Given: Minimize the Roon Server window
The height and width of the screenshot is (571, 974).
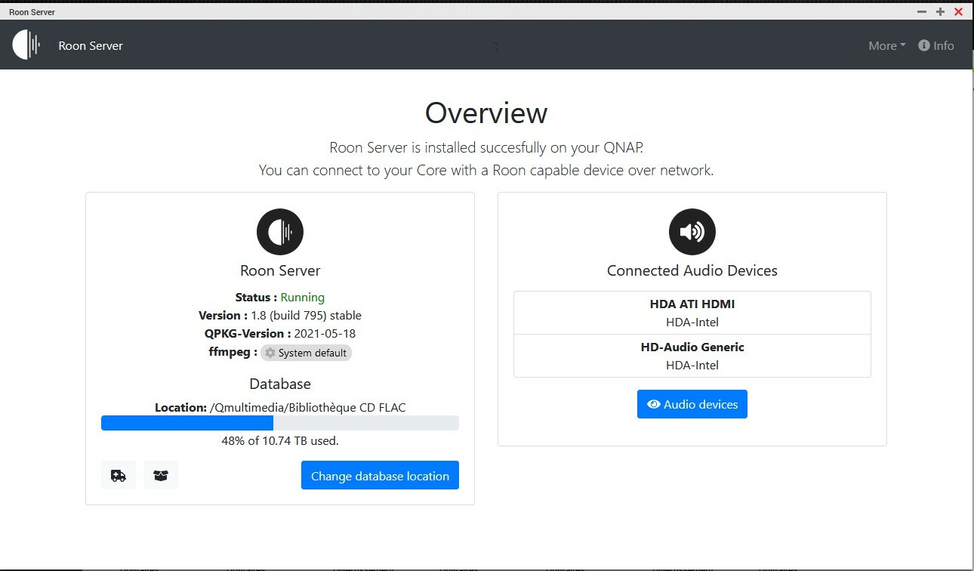Looking at the screenshot, I should (922, 11).
